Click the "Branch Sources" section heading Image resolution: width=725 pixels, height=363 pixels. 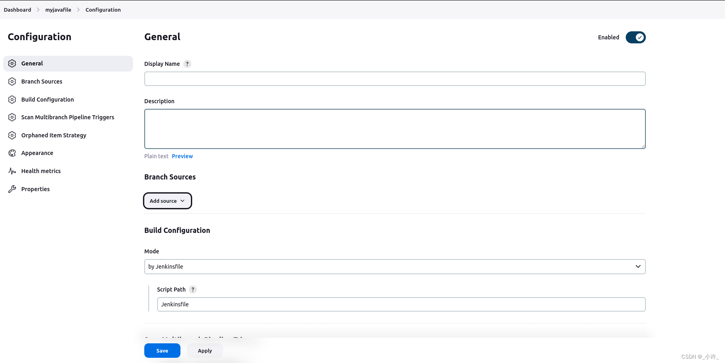(170, 177)
